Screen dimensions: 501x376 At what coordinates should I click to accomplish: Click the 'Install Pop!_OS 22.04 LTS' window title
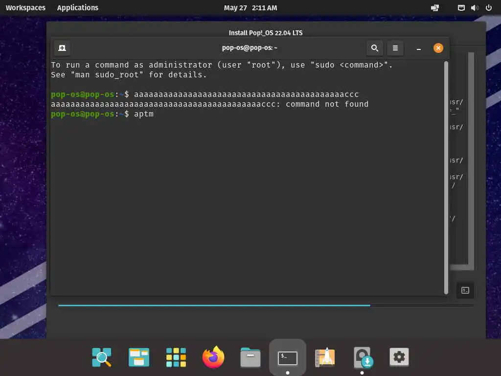click(266, 33)
